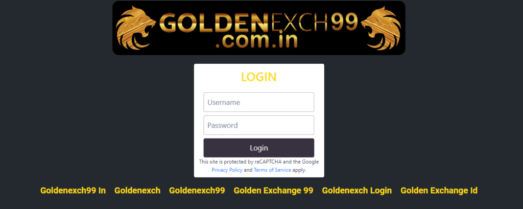Select the Goldenexch99 footer link
The height and width of the screenshot is (209, 523).
197,190
